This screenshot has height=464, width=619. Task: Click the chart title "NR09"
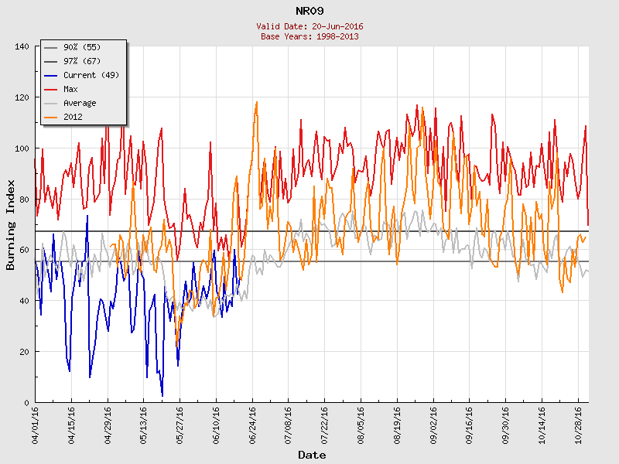[309, 11]
